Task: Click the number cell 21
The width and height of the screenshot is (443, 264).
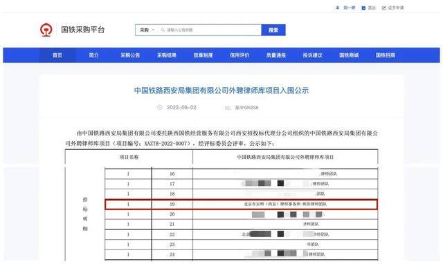Action: click(x=172, y=224)
